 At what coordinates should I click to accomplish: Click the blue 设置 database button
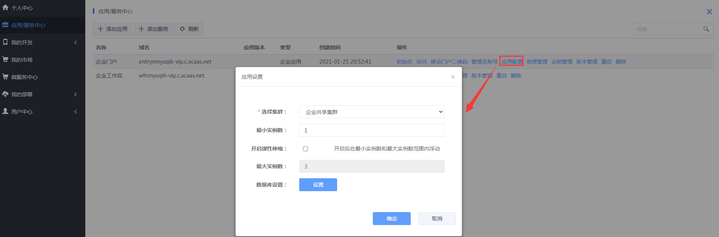point(318,185)
